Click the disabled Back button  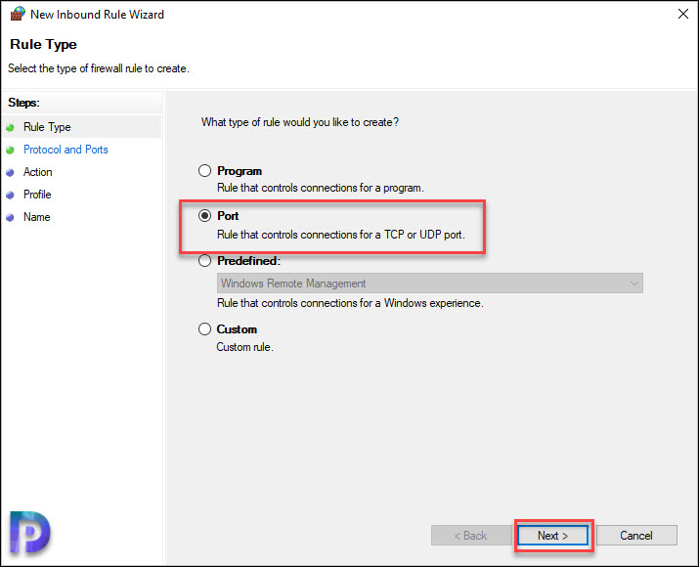(471, 536)
